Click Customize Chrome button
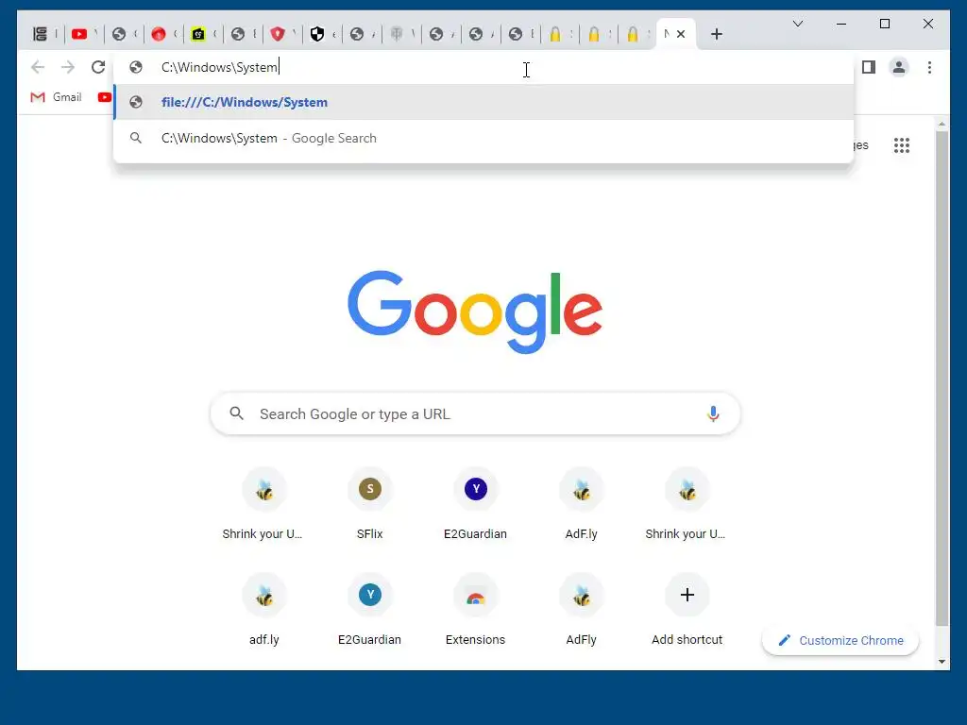This screenshot has width=967, height=725. tap(840, 641)
